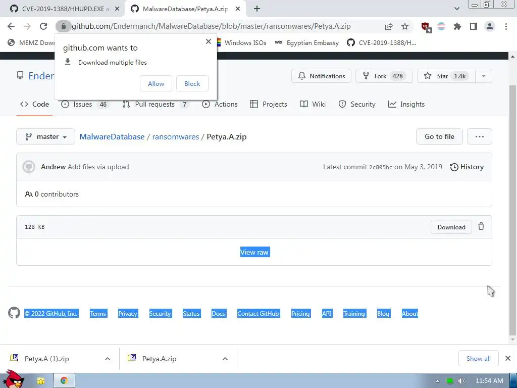The width and height of the screenshot is (517, 388).
Task: Open Windows ISOs bookmark
Action: (241, 42)
